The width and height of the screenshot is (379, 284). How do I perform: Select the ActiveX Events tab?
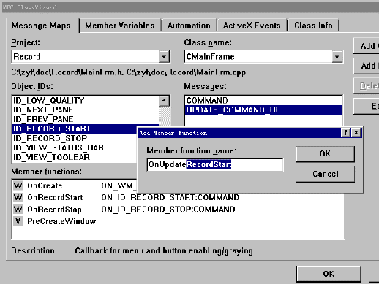[x=252, y=26]
